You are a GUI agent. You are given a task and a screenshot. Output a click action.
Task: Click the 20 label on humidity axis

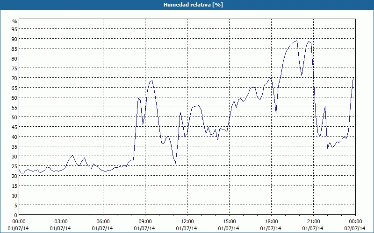14,176
